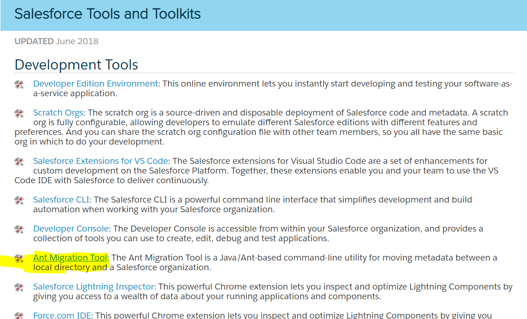The image size is (527, 319).
Task: Open the Salesforce Lightning Inspector link
Action: [94, 287]
